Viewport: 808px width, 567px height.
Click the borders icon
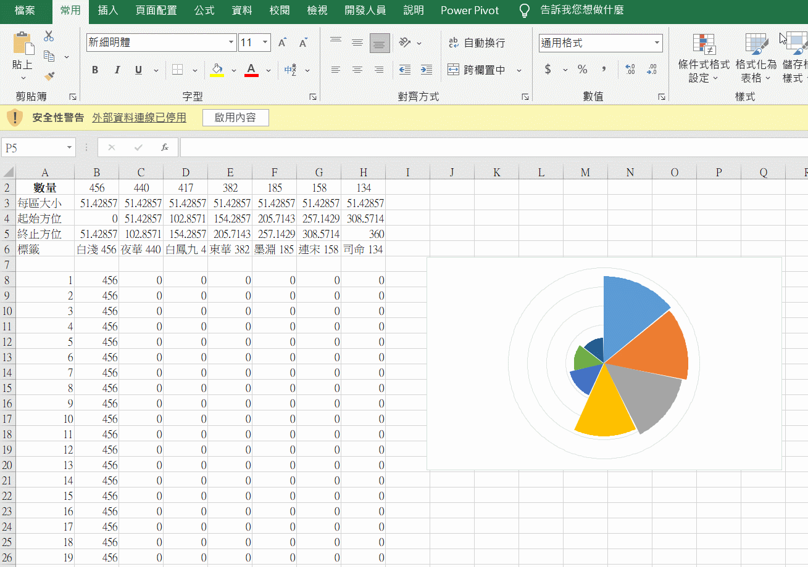pos(178,70)
